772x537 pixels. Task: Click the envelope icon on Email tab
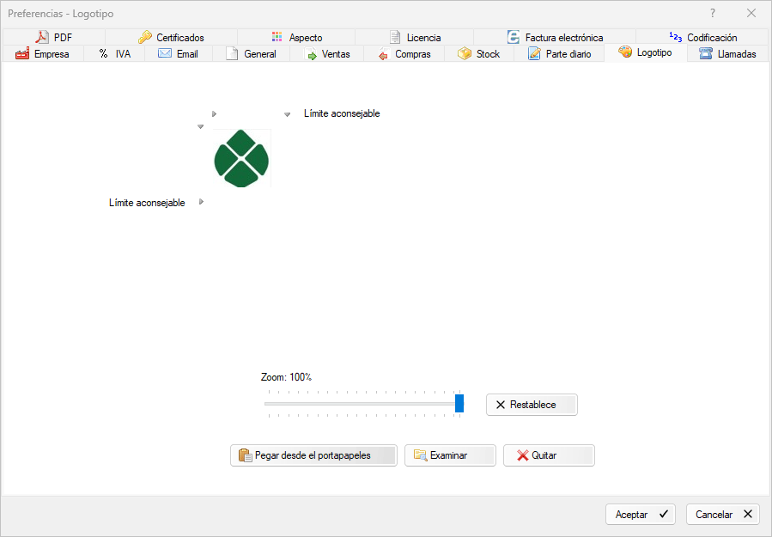tap(165, 53)
